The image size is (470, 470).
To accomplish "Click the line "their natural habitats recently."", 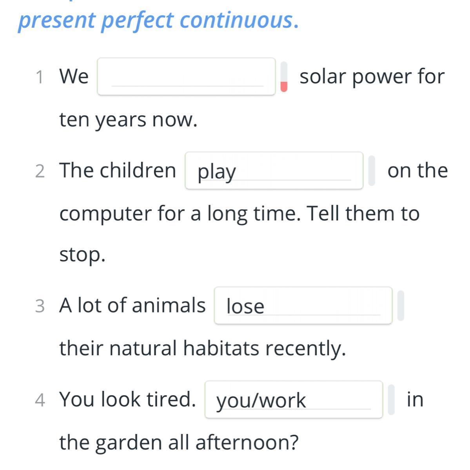I will (203, 348).
